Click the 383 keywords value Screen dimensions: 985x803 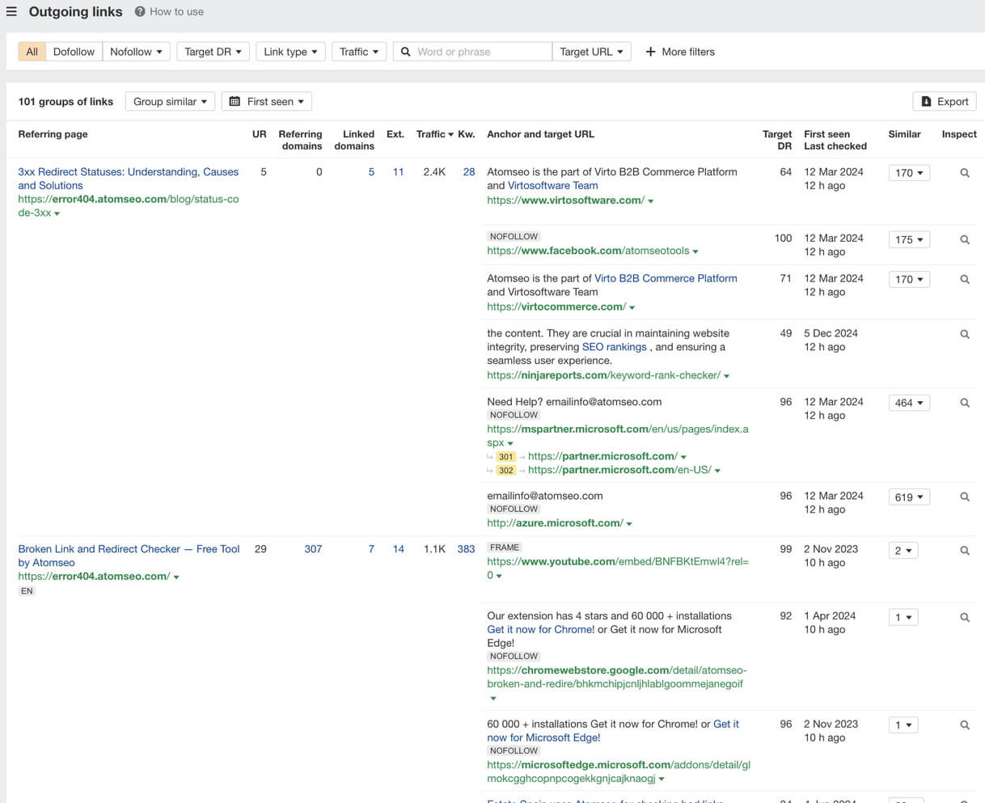(466, 549)
